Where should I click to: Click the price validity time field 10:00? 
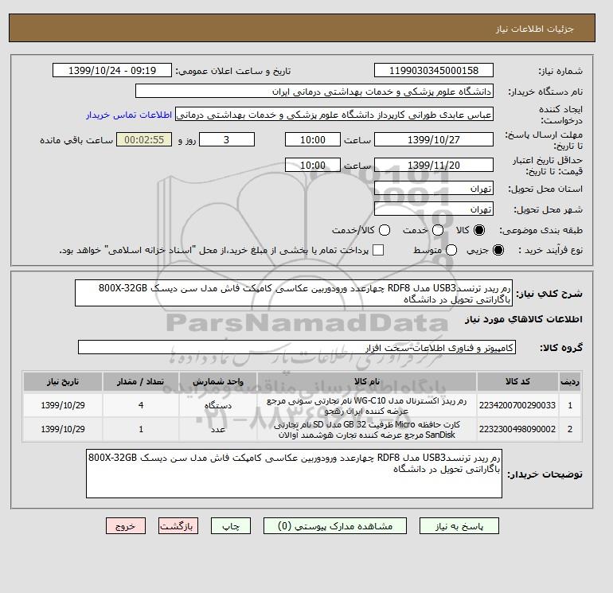313,165
